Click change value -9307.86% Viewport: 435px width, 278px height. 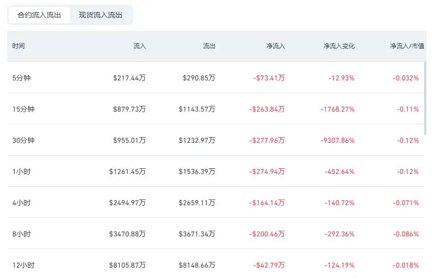[x=338, y=140]
